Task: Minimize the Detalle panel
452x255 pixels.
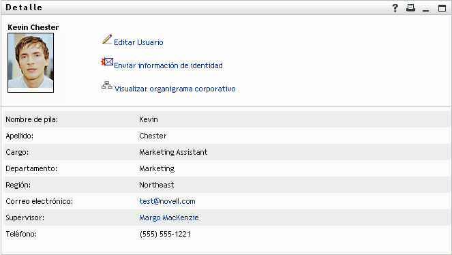Action: [426, 11]
